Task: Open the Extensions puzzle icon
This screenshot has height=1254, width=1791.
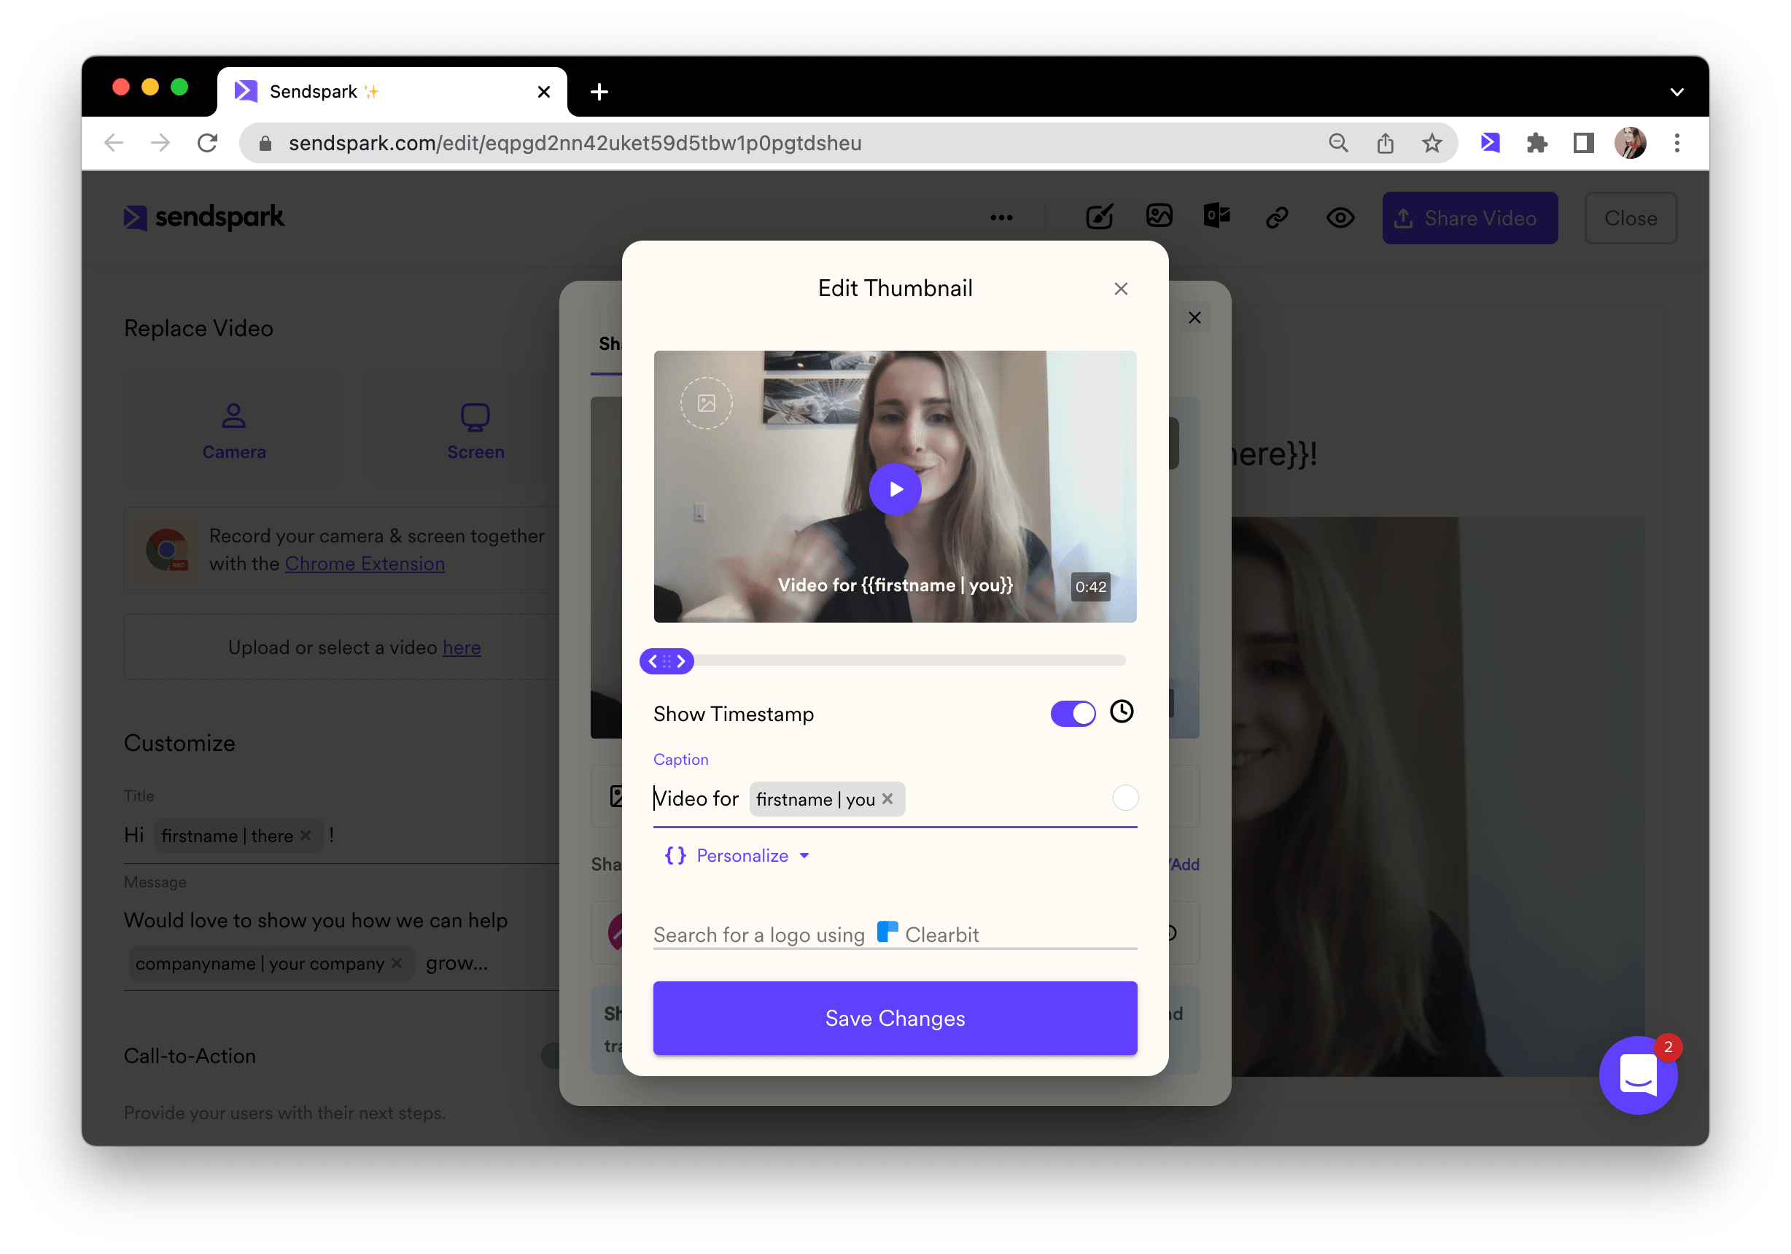Action: tap(1536, 143)
